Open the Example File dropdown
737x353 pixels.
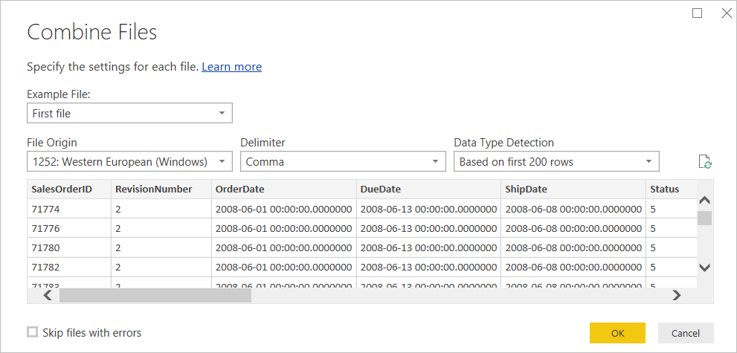[129, 113]
